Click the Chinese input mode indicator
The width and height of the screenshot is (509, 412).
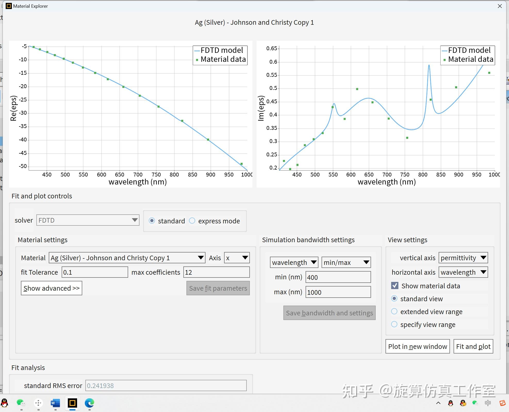coord(488,403)
